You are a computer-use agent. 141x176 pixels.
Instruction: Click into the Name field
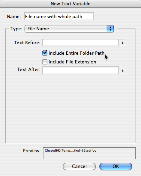click(x=59, y=16)
